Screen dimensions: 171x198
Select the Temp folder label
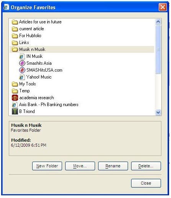pos(25,91)
